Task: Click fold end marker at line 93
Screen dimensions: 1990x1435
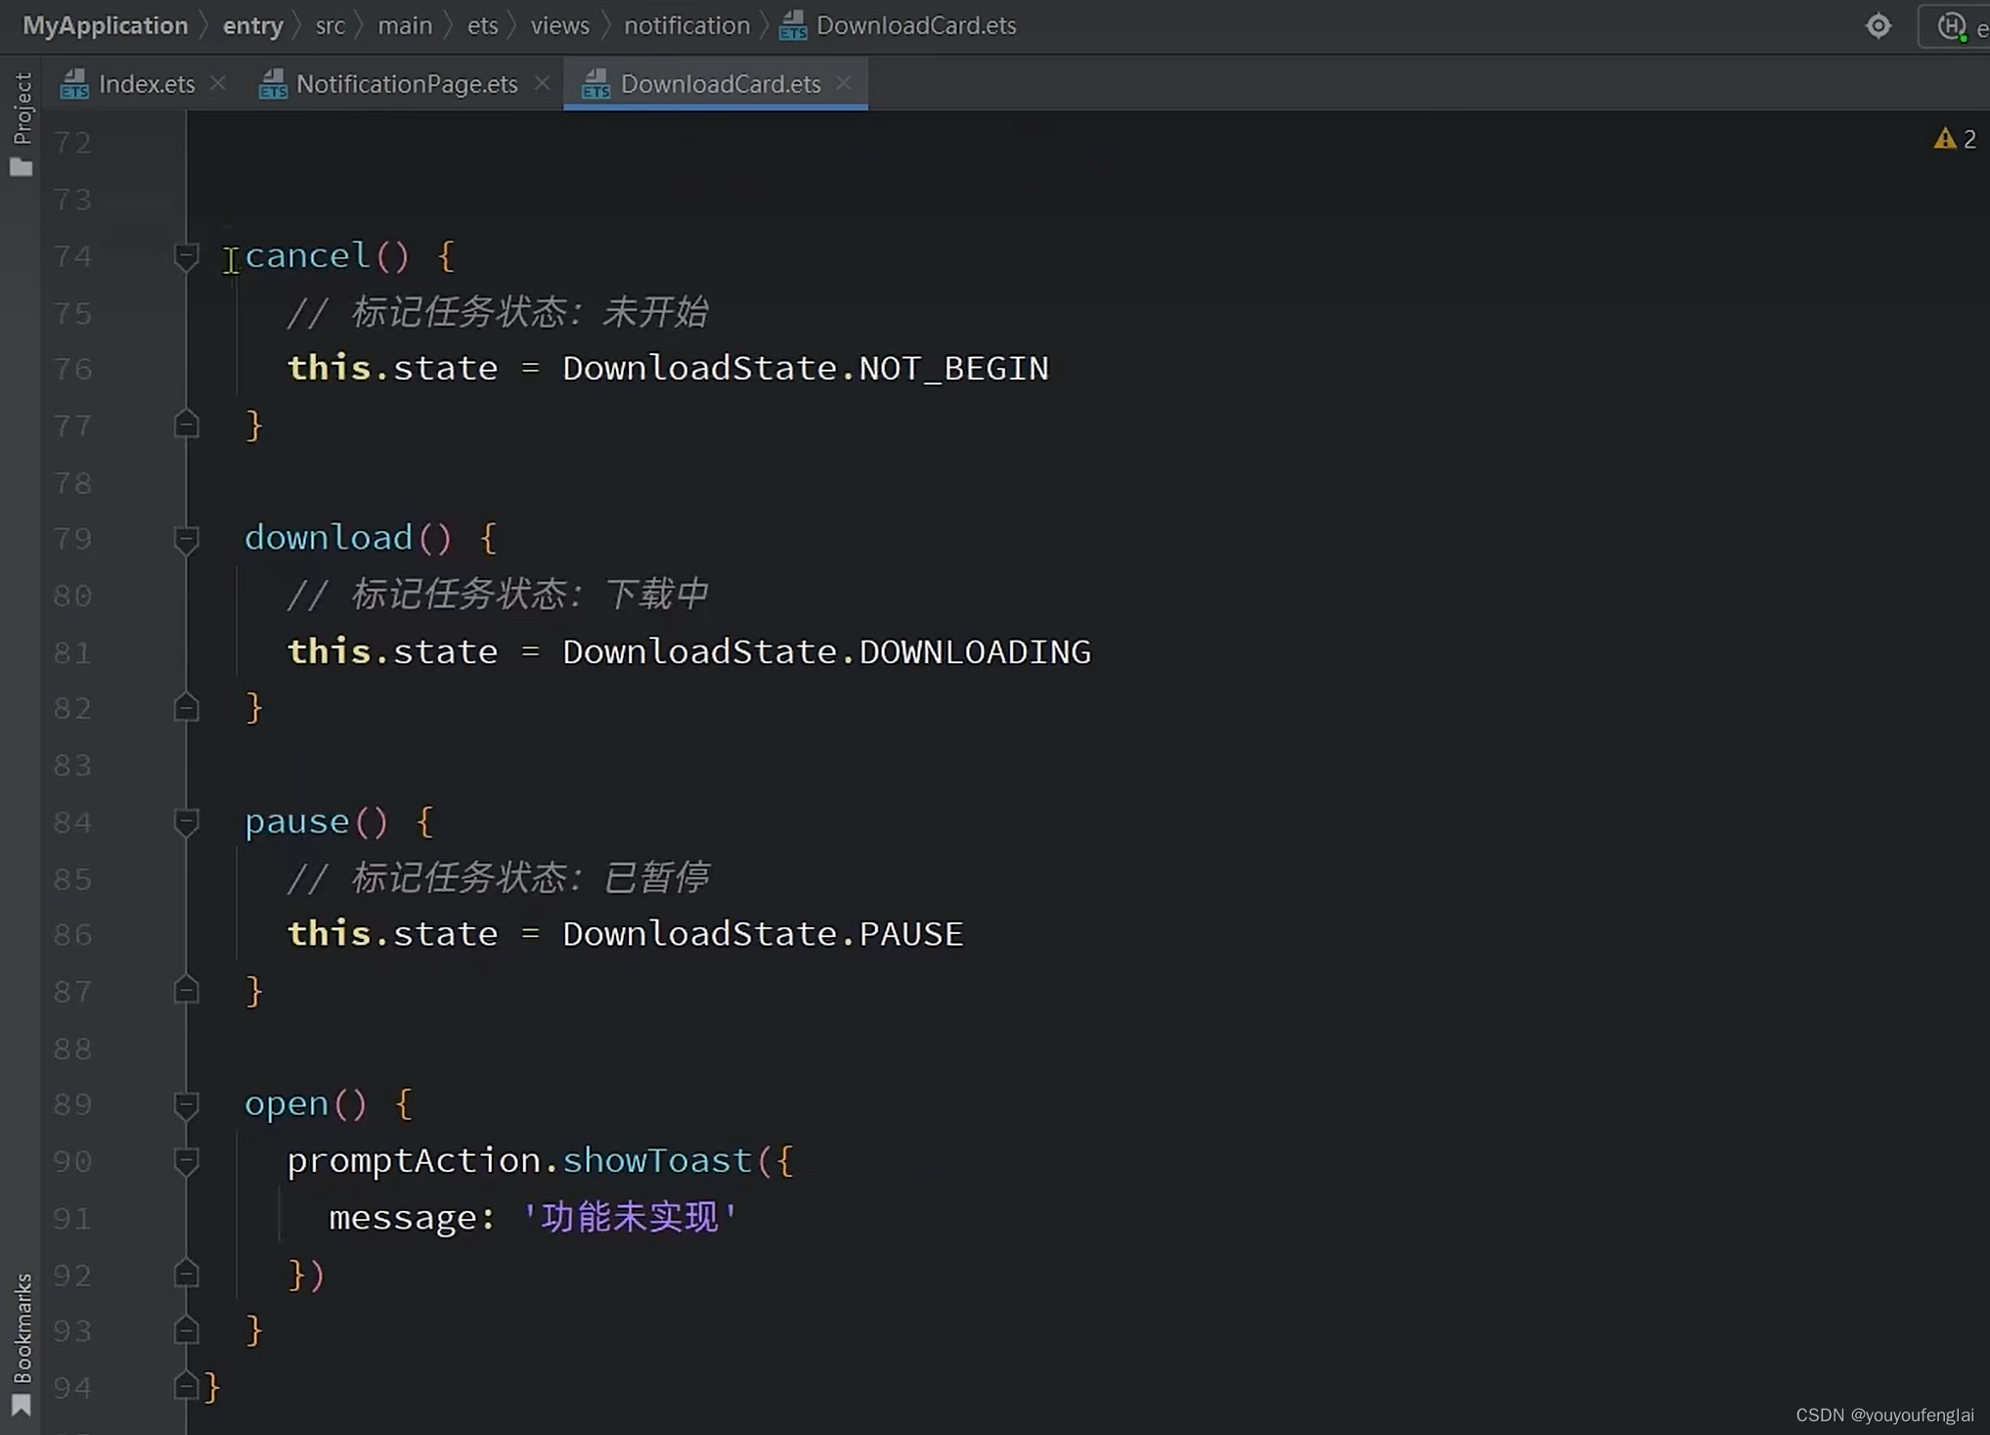Action: click(x=186, y=1330)
